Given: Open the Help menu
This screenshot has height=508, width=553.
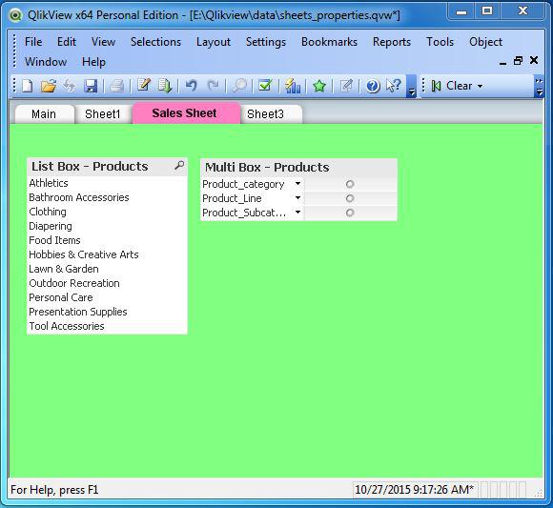Looking at the screenshot, I should click(x=93, y=62).
